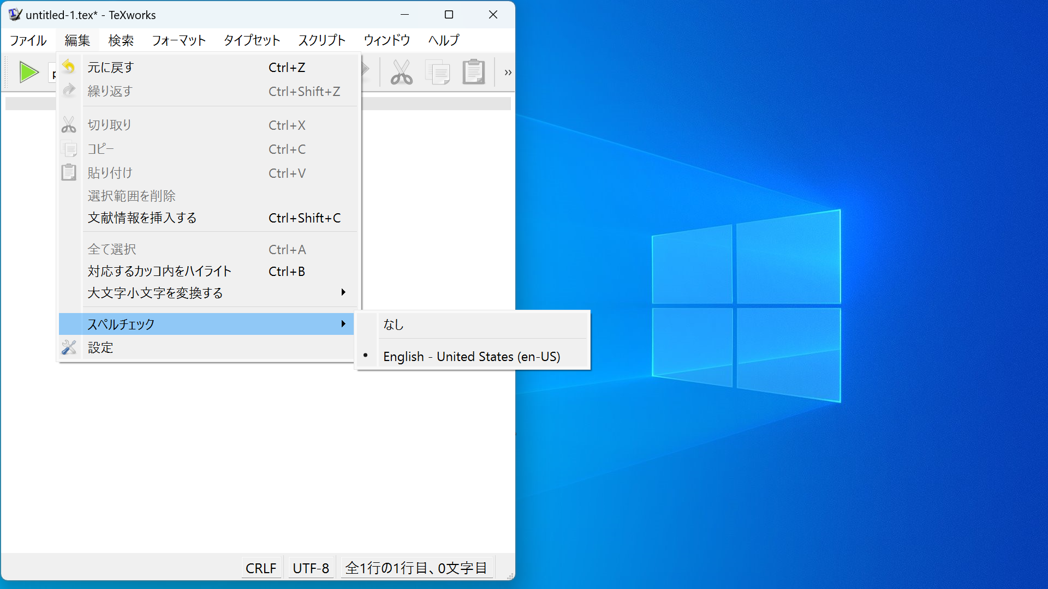Open the ヘルプ menu

443,40
